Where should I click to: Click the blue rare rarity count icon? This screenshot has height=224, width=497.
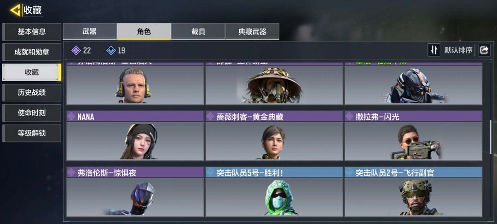coord(111,50)
